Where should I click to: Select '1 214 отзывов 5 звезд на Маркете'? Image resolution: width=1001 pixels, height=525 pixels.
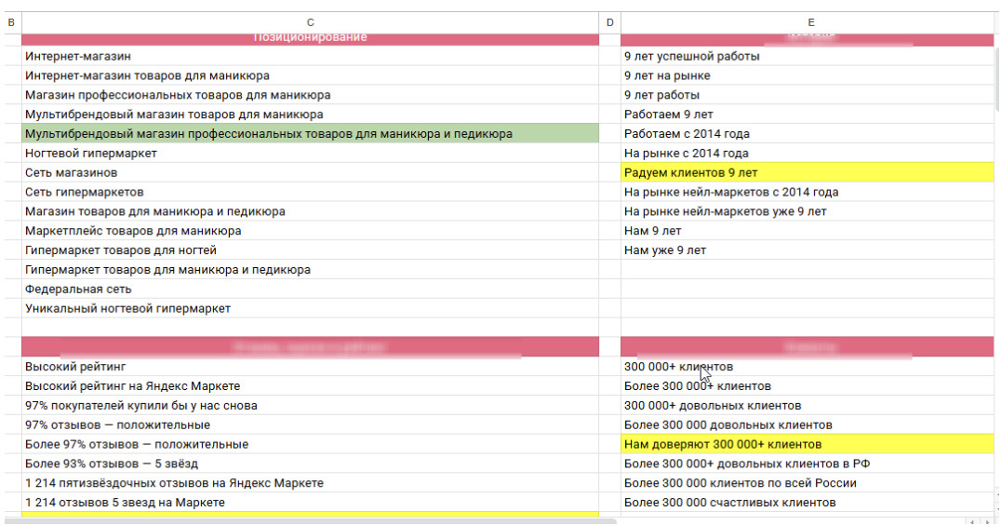coord(311,503)
